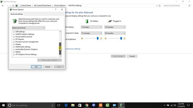The width and height of the screenshot is (193, 108).
Task: Click the volume tray icon
Action: click(175, 105)
